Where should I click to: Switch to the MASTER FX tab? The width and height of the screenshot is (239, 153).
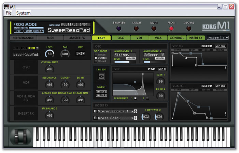click(77, 38)
